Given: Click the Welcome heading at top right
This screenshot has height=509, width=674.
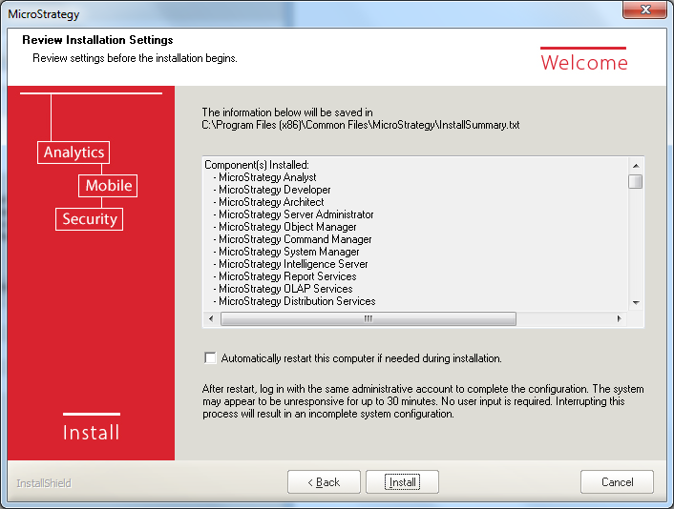Looking at the screenshot, I should 583,63.
